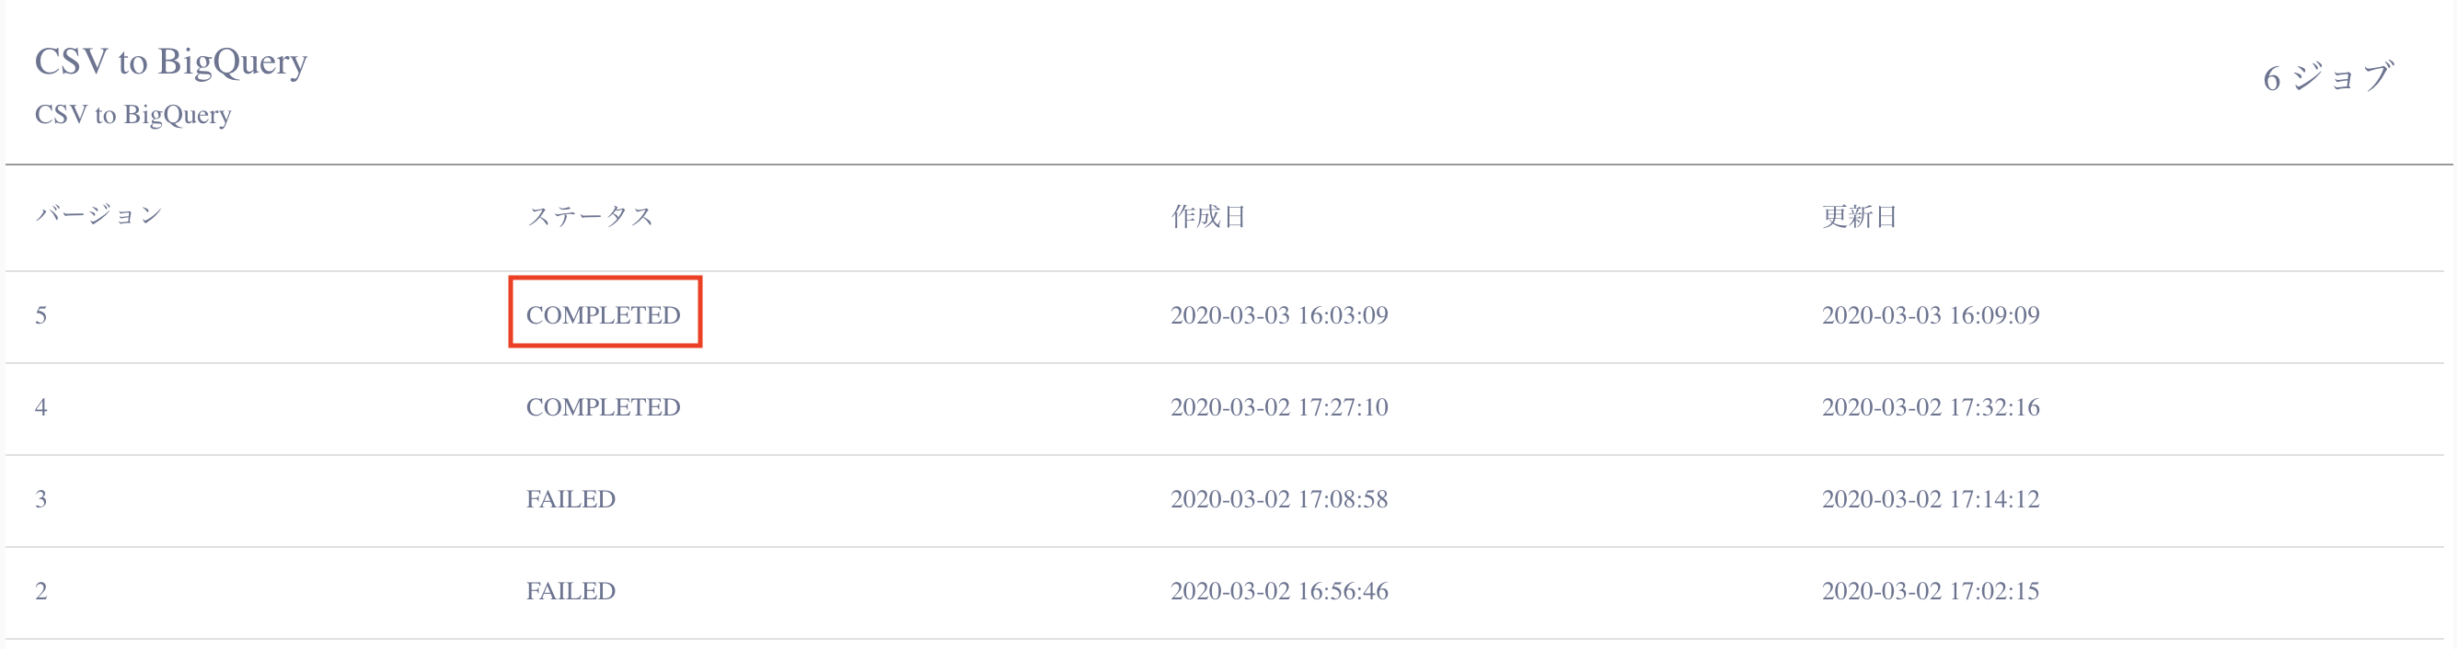Click creation date 2020-03-03 16:03:09

pyautogui.click(x=1279, y=315)
